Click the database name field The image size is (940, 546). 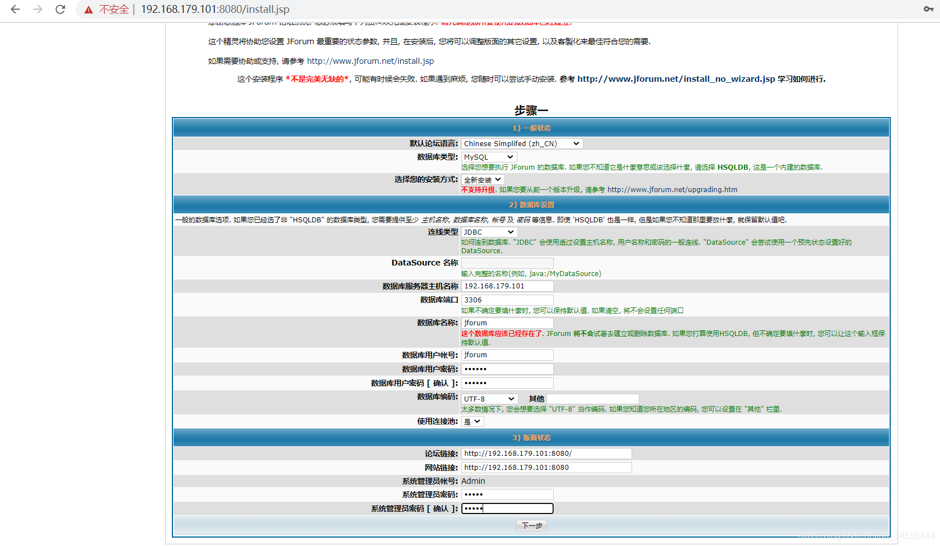point(507,323)
